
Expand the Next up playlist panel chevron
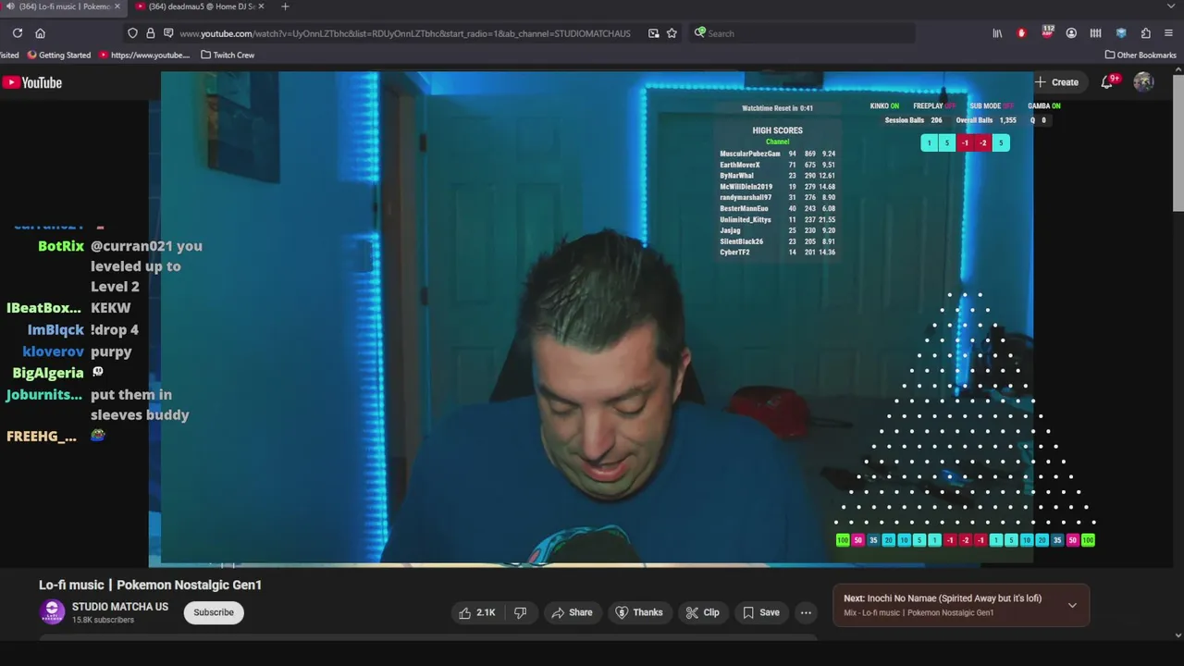1072,605
